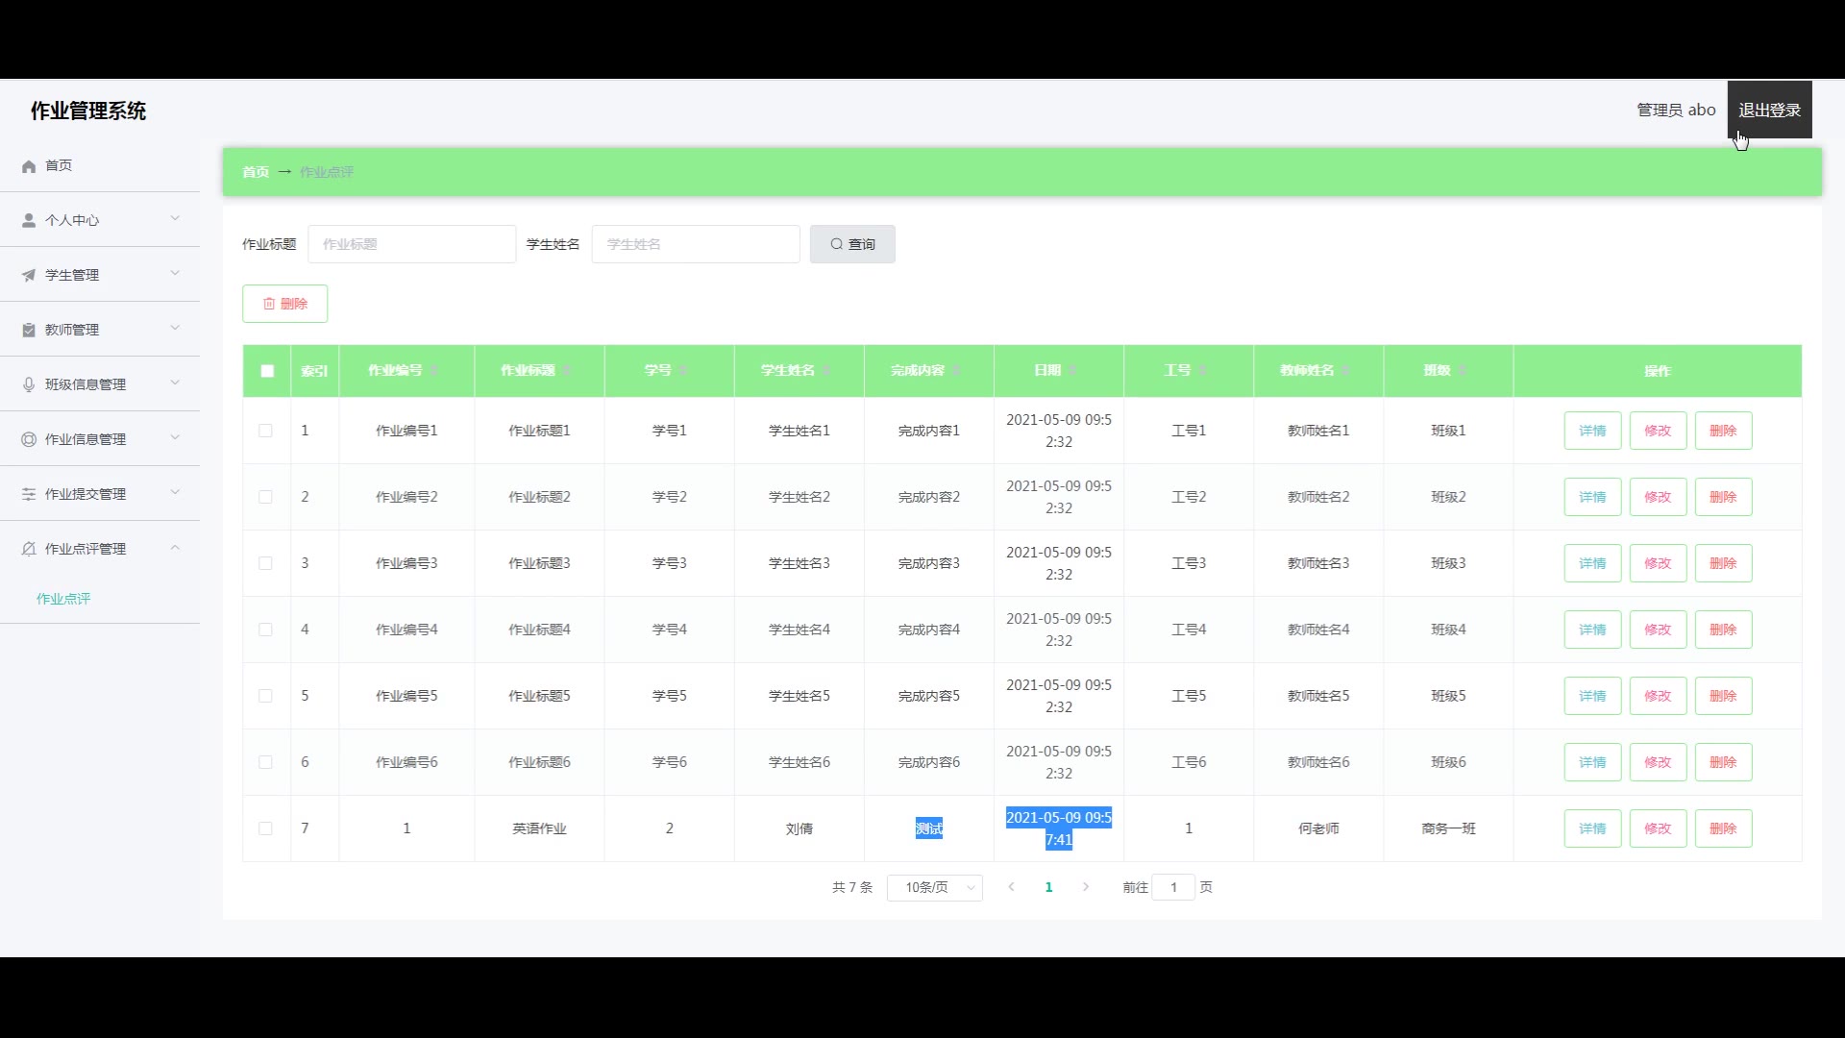The width and height of the screenshot is (1845, 1038).
Task: Check the checkbox for row 1
Action: pyautogui.click(x=265, y=431)
